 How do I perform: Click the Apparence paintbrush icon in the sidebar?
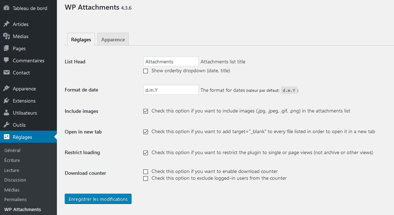pos(6,88)
